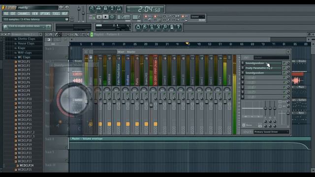315x177 pixels.
Task: Open the Piano Roll view icon
Action: point(105,9)
